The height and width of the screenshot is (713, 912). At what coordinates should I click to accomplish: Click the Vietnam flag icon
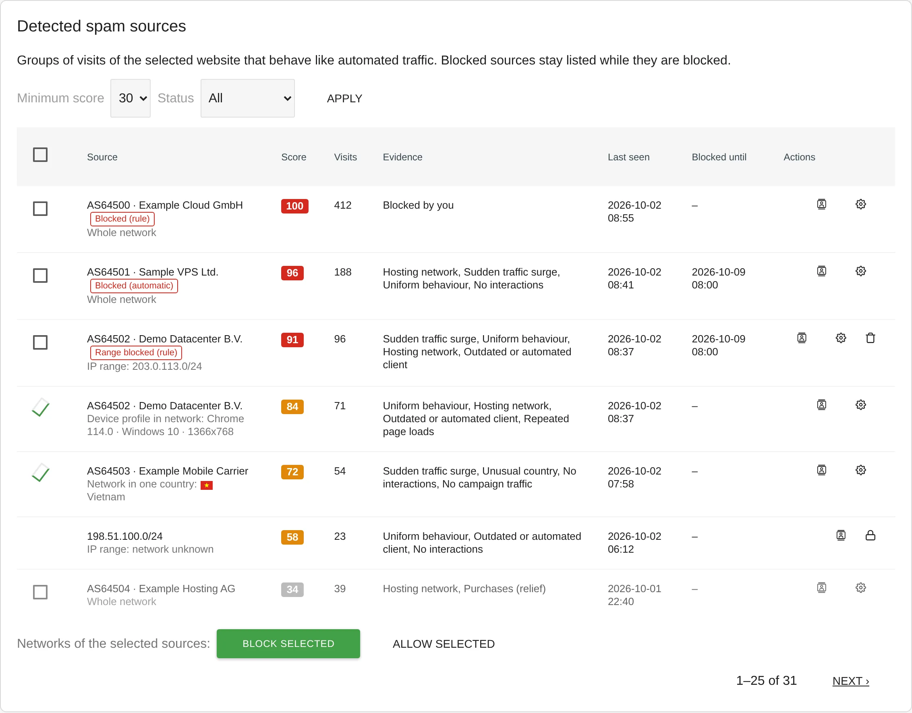click(x=207, y=485)
